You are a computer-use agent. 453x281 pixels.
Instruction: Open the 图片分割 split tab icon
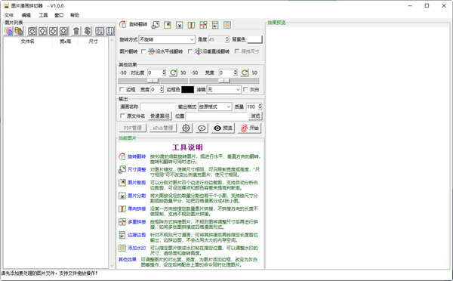pyautogui.click(x=180, y=25)
